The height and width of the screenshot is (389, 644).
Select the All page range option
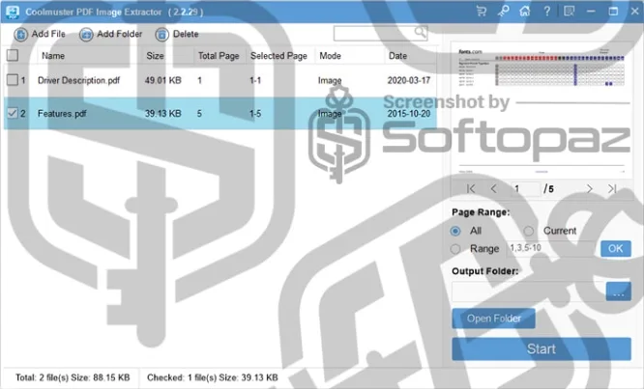coord(455,231)
